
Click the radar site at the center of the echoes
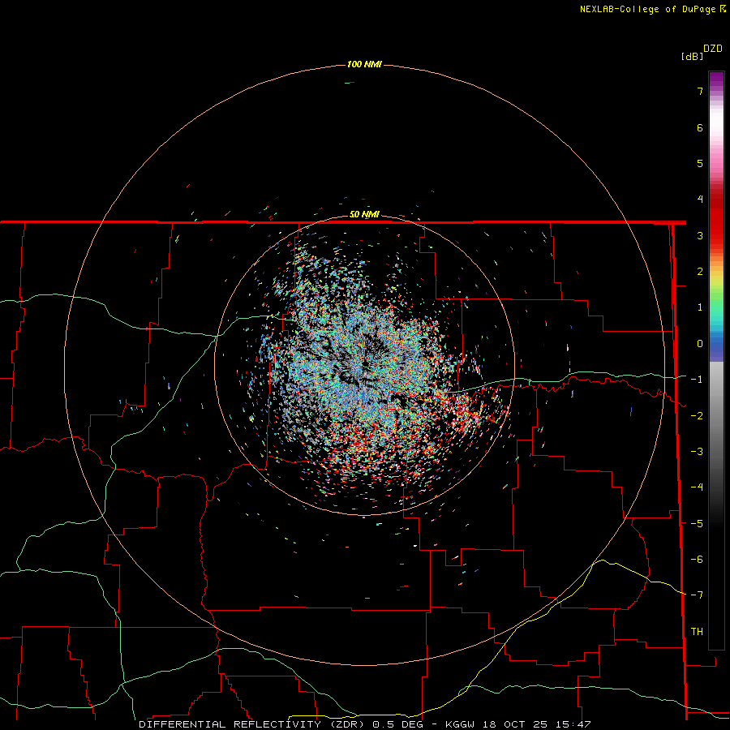pos(364,365)
